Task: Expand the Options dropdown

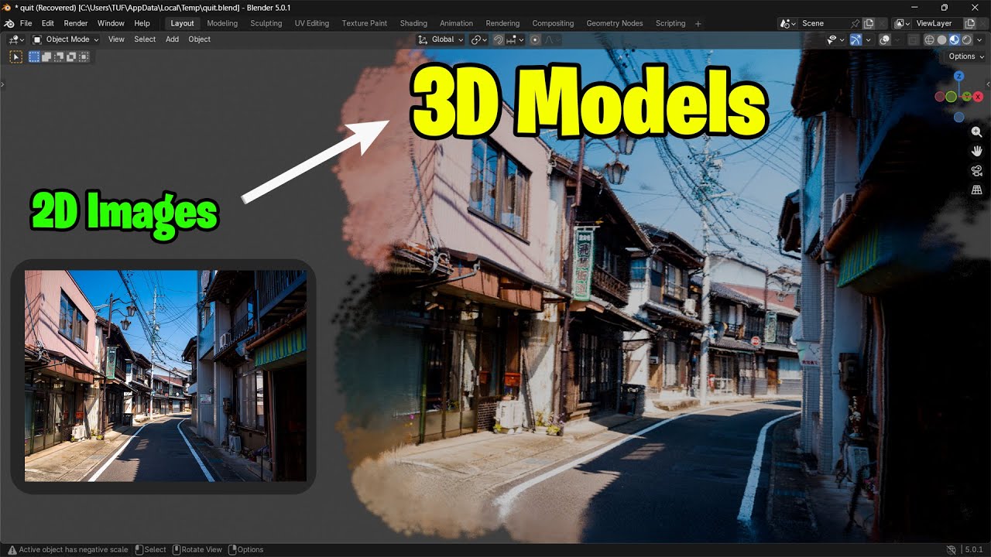Action: click(966, 56)
